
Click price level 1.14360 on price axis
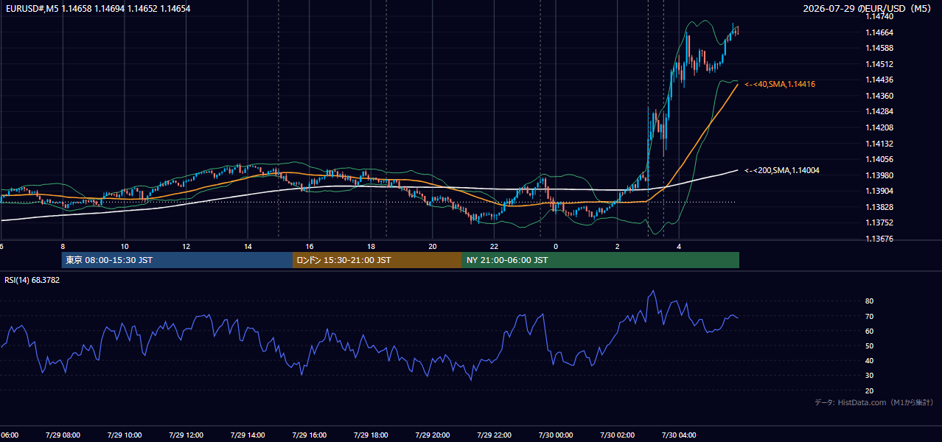(x=879, y=96)
